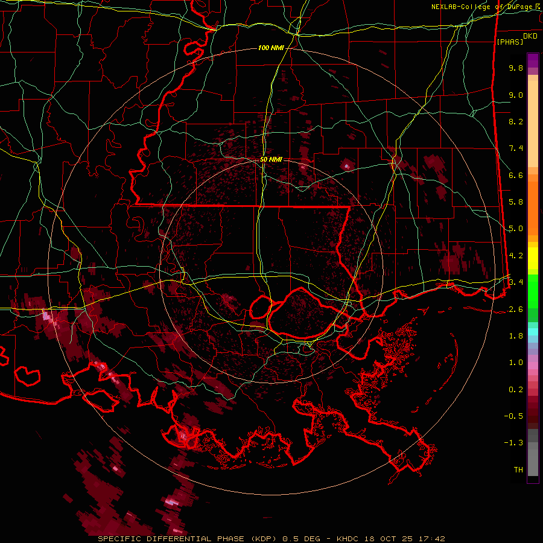This screenshot has width=543, height=543.
Task: Click the -1.3 scale value
Action: 513,443
